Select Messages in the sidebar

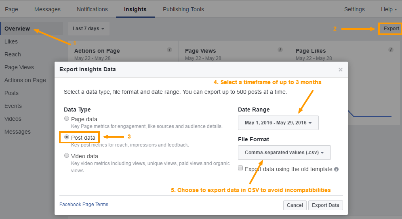(x=17, y=132)
